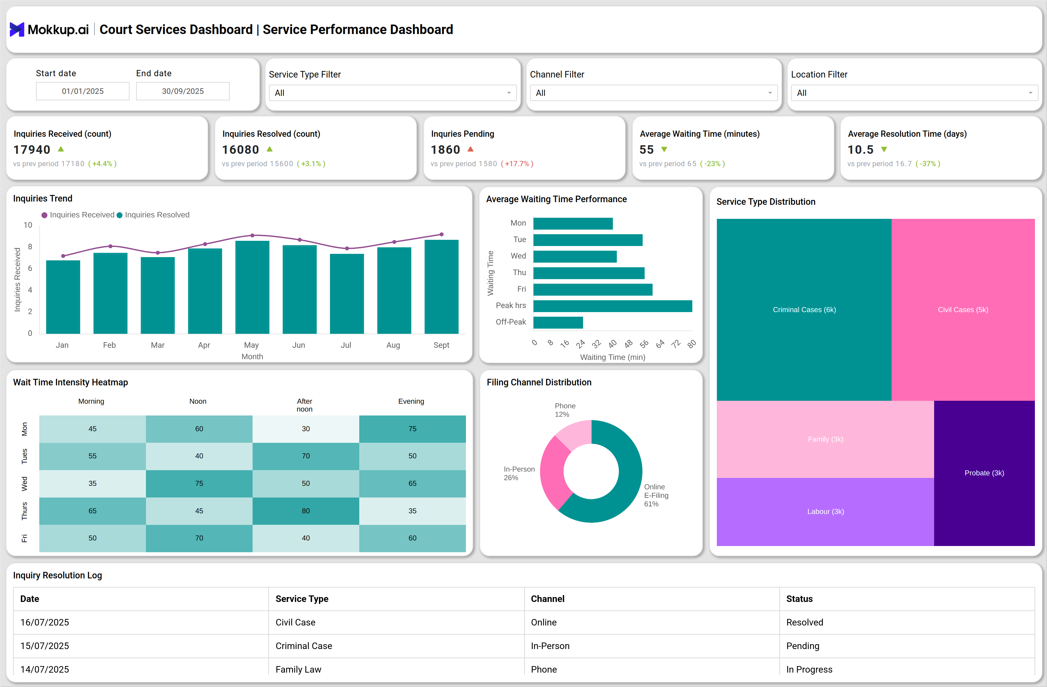Click heatmap cell Wed Noon 75

(199, 484)
